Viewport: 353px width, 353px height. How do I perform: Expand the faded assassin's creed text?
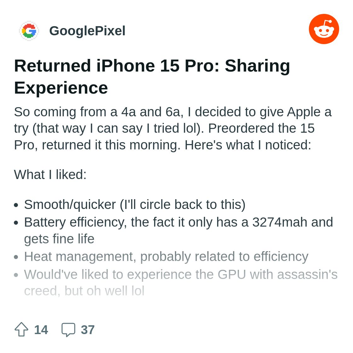(x=181, y=282)
